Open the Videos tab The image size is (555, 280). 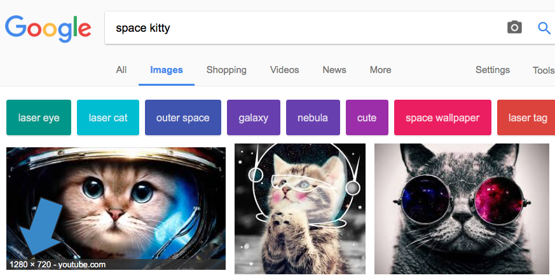(x=284, y=70)
